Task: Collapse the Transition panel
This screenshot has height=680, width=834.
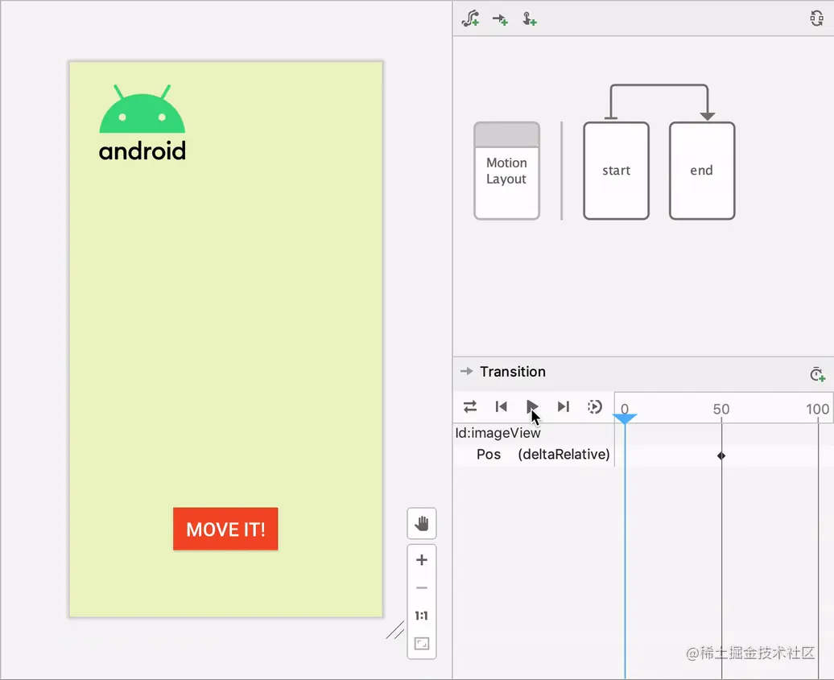Action: pyautogui.click(x=467, y=372)
